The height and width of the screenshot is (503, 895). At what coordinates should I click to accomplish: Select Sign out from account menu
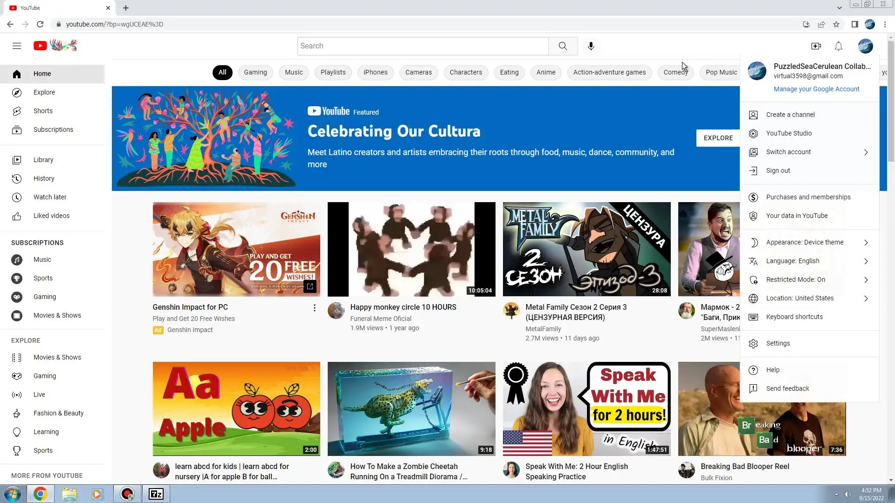point(778,170)
